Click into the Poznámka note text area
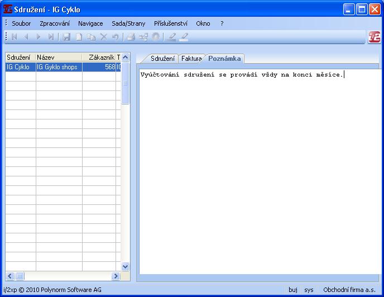The height and width of the screenshot is (297, 384). (x=259, y=171)
